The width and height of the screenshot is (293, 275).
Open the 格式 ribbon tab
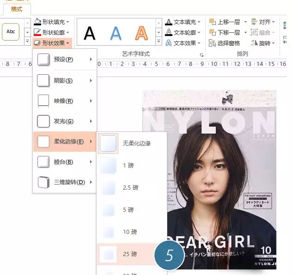click(x=17, y=9)
